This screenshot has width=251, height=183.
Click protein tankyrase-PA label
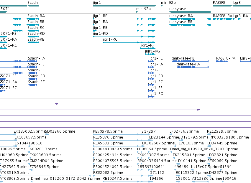pos(188,64)
